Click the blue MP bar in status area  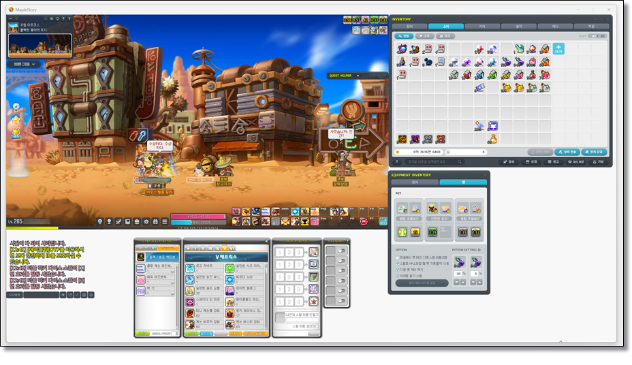point(198,222)
